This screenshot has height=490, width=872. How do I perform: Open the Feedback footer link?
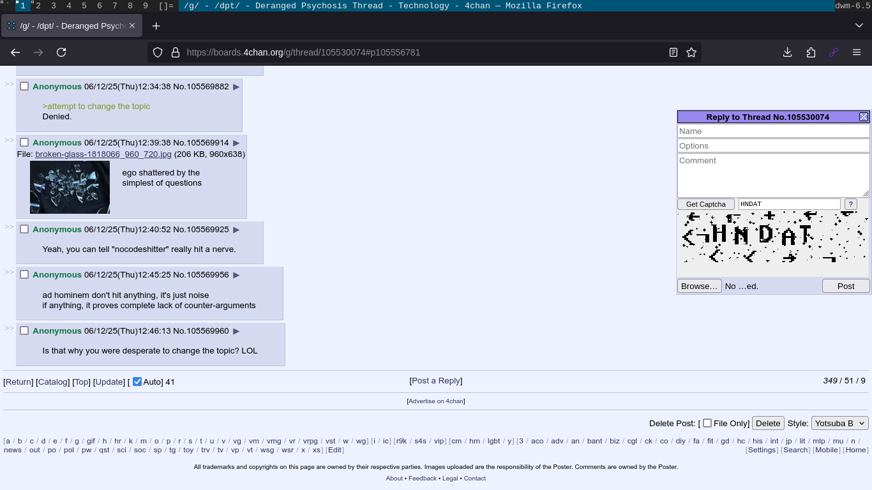tap(423, 479)
